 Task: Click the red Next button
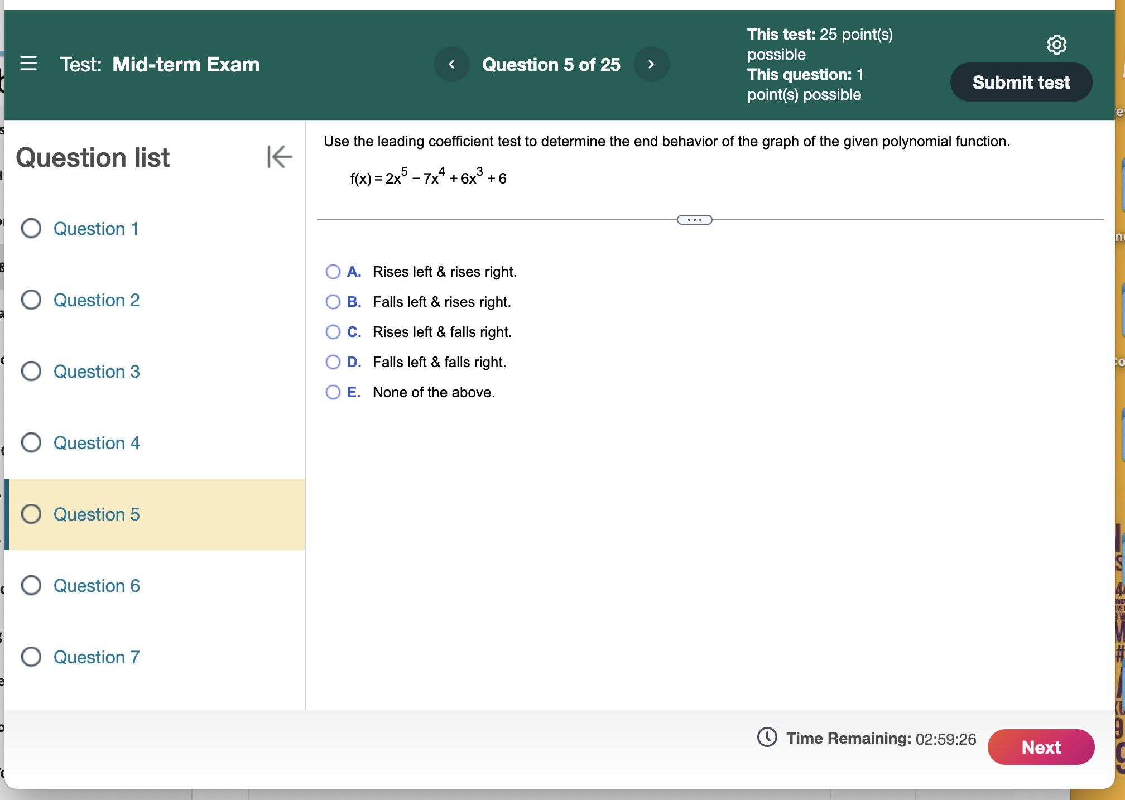(1040, 747)
